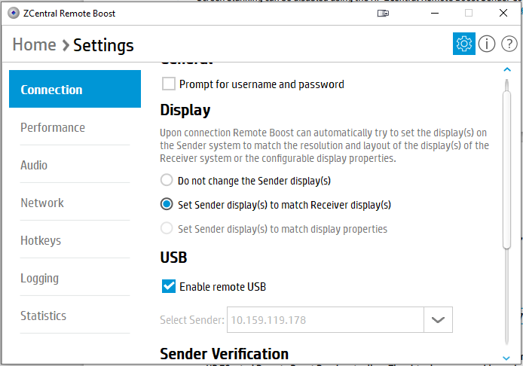
Task: Select Set Sender display(s) to match display properties
Action: point(167,229)
